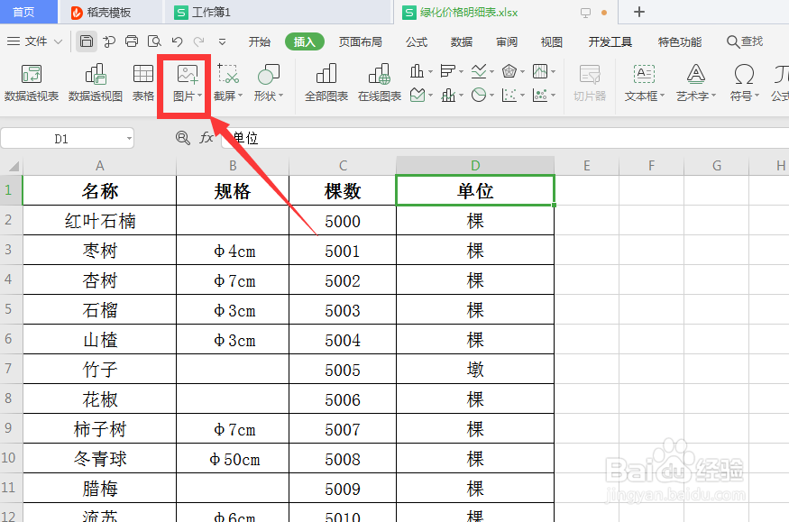
Task: Insert WordArt (艺术字)
Action: click(696, 83)
